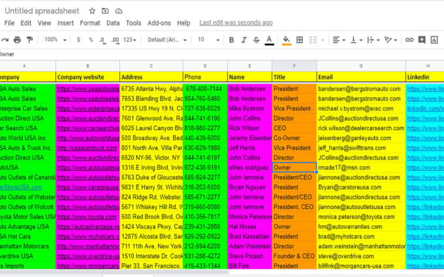Open vertical align dropdown
This screenshot has height=277, width=444.
[x=357, y=40]
